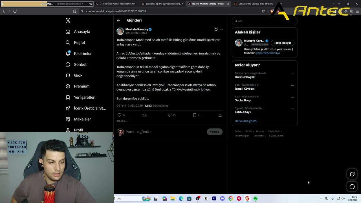Screen dimensions: 361x203
Task: Open the tweet's more options menu
Action: point(221,29)
